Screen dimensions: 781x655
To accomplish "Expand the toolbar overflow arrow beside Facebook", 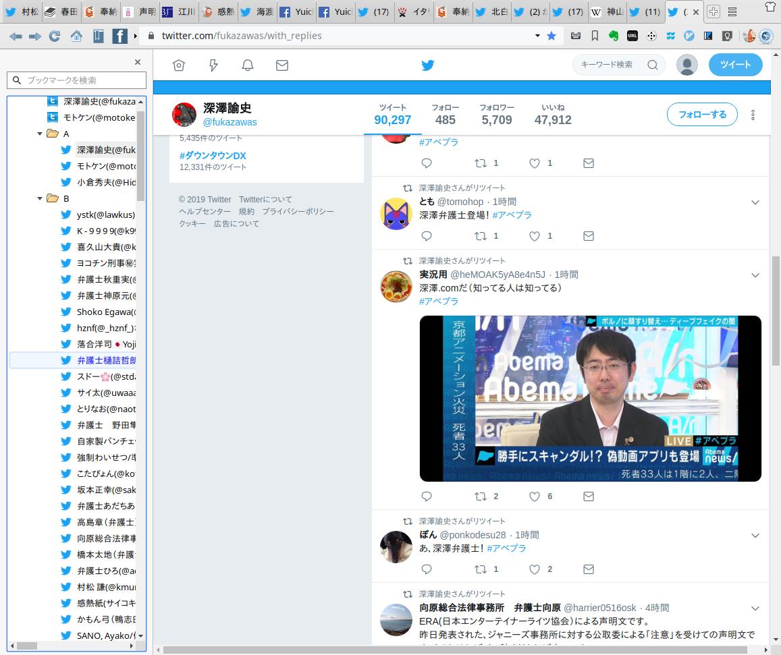I will (135, 36).
